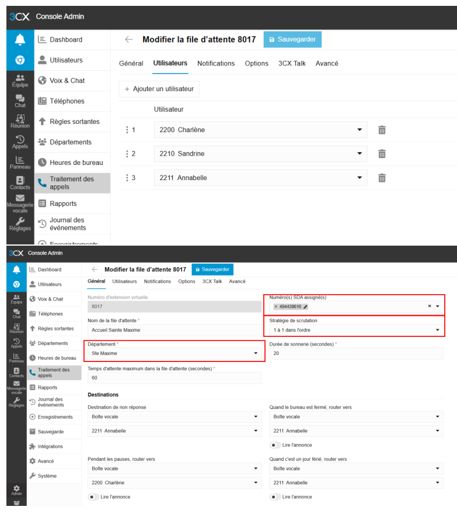Click bell icon in bottom console sidebar
457x517 pixels.
(x=16, y=270)
